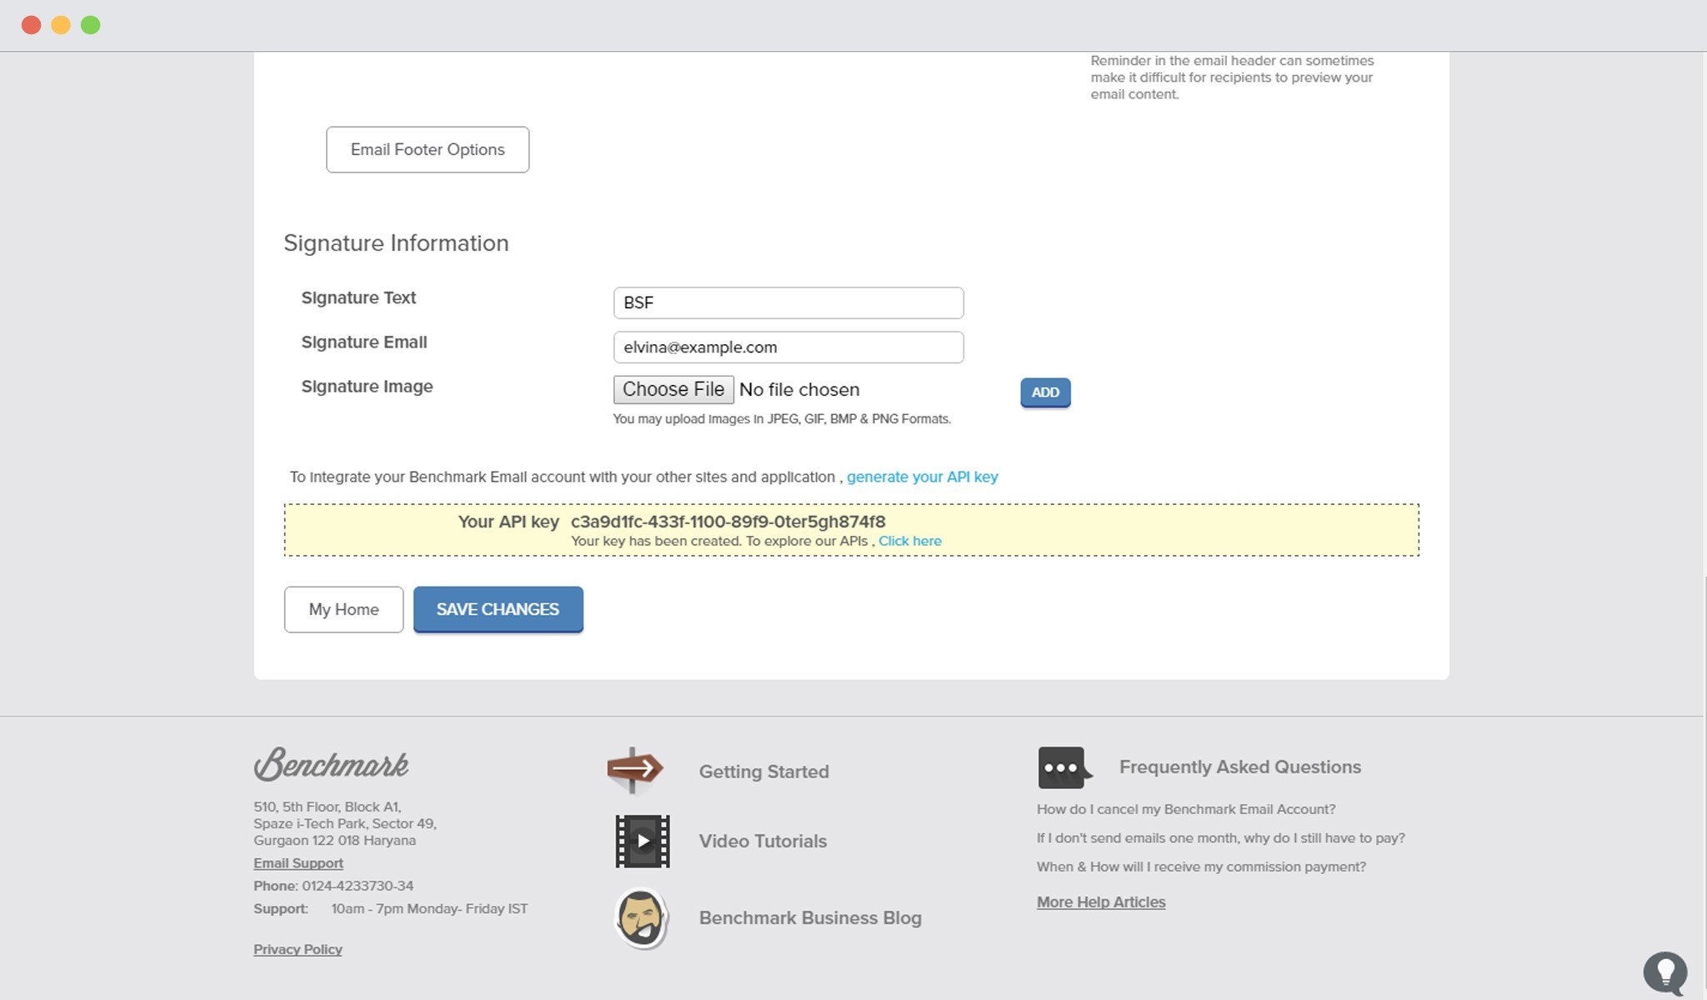
Task: Click the Benchmark Business Blog avatar icon
Action: [x=641, y=918]
